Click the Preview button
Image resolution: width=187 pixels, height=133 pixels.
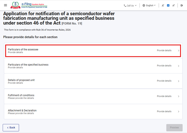174,128
